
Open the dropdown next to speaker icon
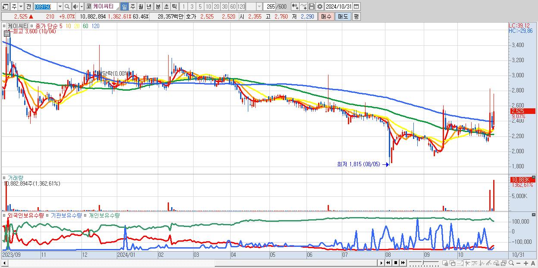tap(81, 6)
